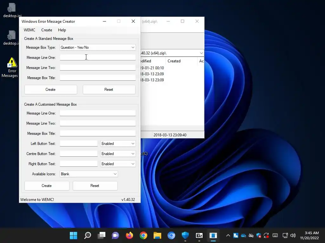Open the blue circular app on taskbar
Screen dimensions: 325x243
click(x=171, y=235)
